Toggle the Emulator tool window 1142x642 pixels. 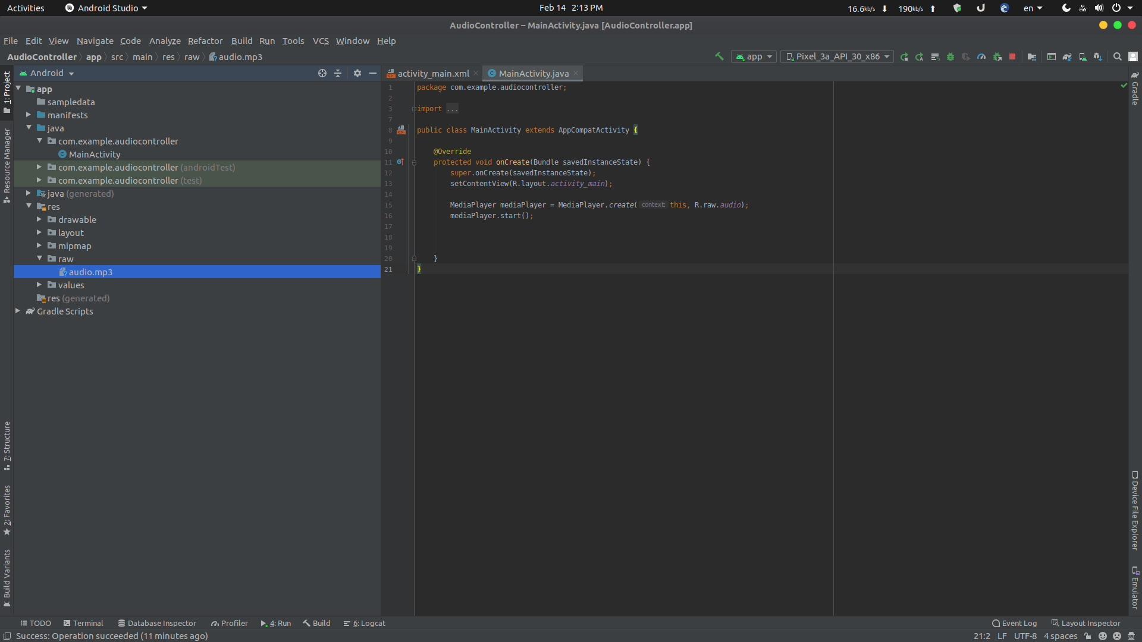[x=1135, y=587]
